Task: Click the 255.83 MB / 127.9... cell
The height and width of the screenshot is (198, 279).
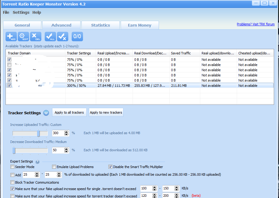Action: pos(151,86)
